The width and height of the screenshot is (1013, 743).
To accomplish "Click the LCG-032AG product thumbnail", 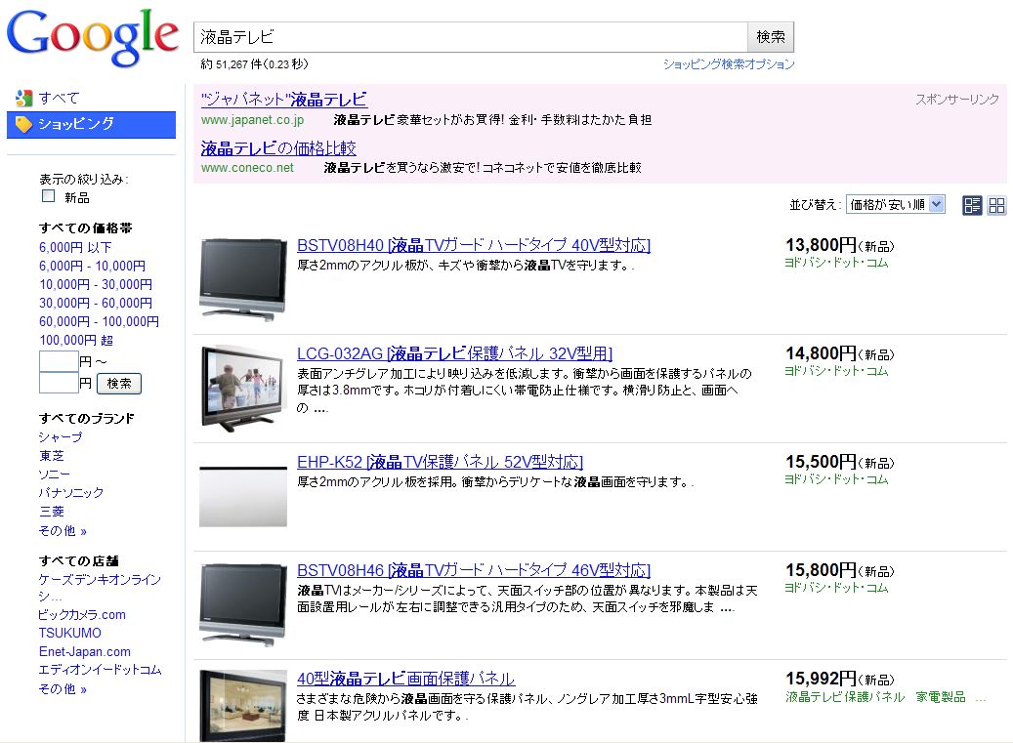I will [x=243, y=389].
